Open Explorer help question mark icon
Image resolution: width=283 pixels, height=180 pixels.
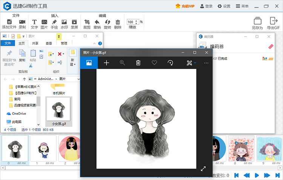[100, 43]
